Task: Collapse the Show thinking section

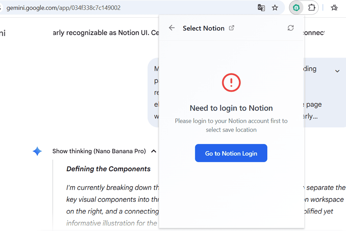Action: (x=154, y=151)
